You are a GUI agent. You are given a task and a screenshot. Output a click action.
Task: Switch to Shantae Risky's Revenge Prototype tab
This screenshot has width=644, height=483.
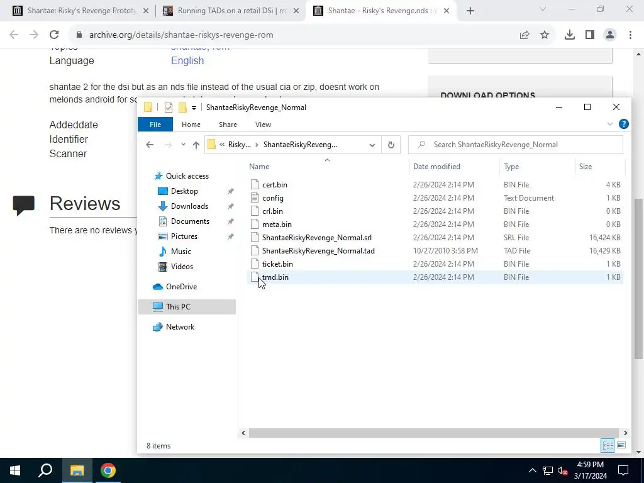point(80,11)
